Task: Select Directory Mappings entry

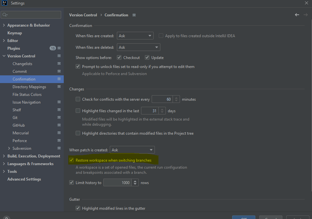Action: pos(29,87)
